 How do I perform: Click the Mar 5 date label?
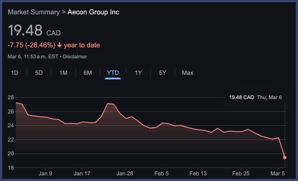(x=278, y=174)
